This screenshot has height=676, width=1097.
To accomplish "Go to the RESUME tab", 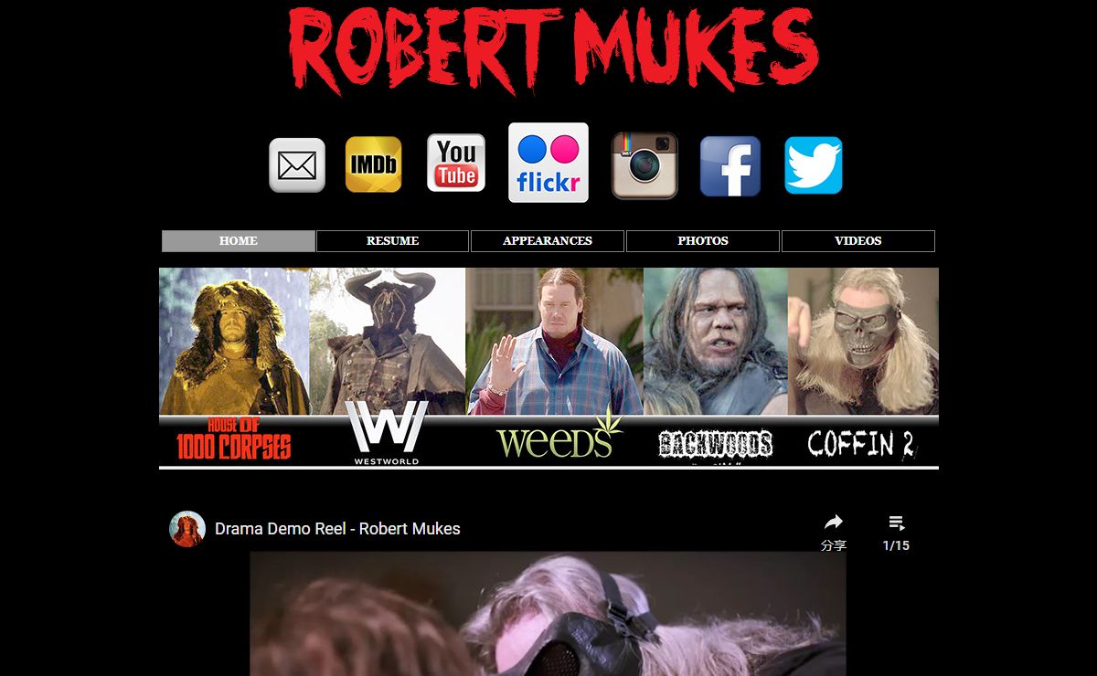I will pyautogui.click(x=393, y=241).
